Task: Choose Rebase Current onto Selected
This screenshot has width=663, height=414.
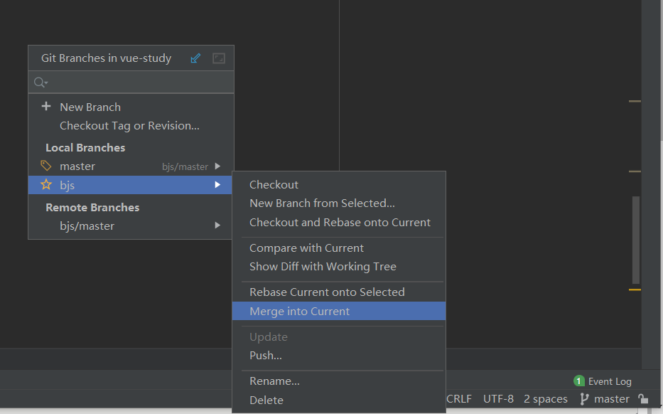Action: pyautogui.click(x=327, y=292)
